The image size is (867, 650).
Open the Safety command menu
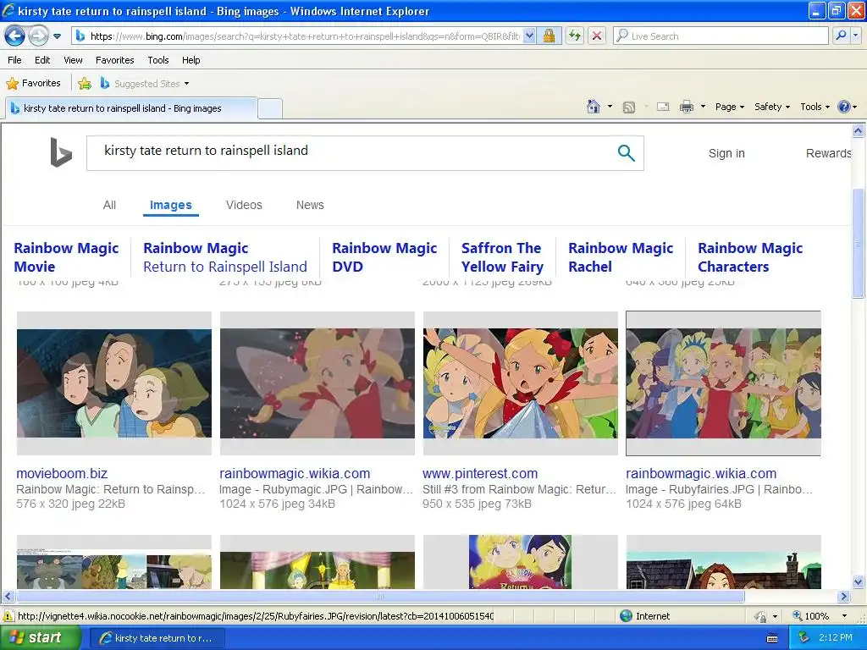[x=772, y=107]
